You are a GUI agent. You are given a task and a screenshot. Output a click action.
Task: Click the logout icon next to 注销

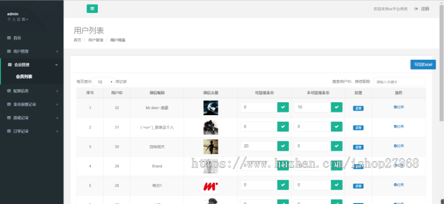pyautogui.click(x=416, y=9)
